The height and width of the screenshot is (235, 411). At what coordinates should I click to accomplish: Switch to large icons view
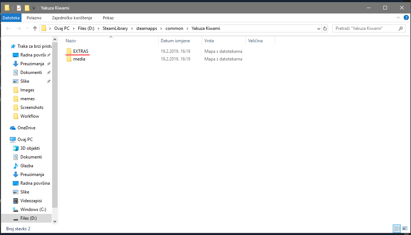point(405,228)
